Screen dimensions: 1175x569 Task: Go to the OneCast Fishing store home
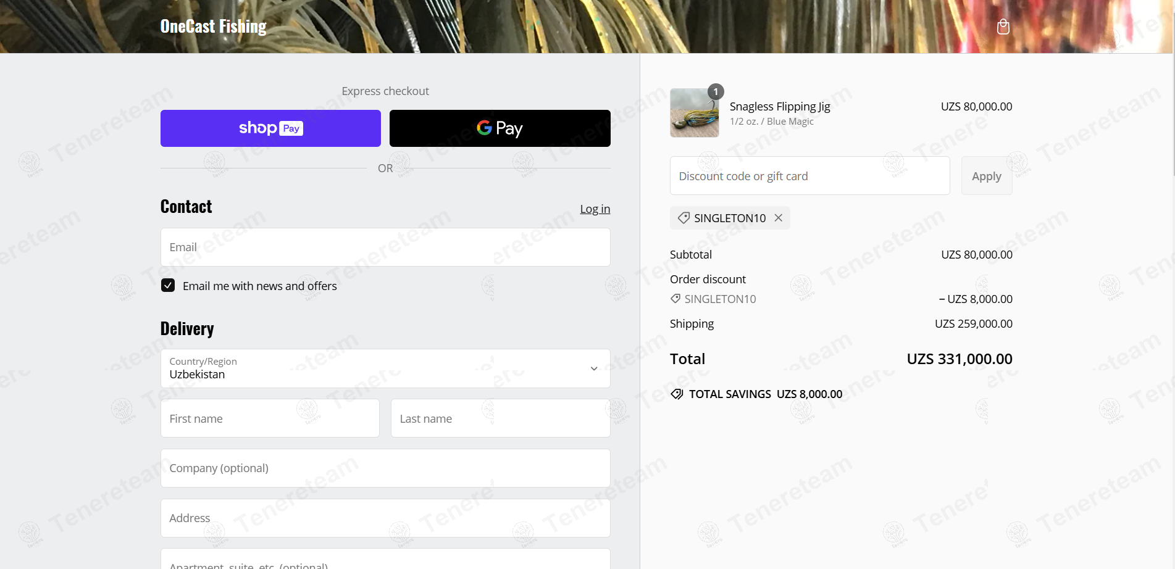coord(213,27)
